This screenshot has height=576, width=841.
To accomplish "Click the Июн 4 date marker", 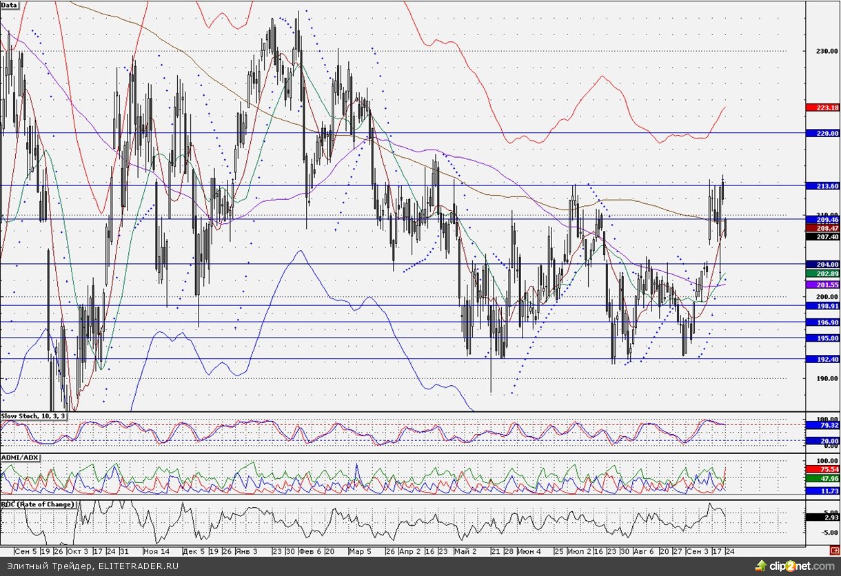I will click(529, 552).
